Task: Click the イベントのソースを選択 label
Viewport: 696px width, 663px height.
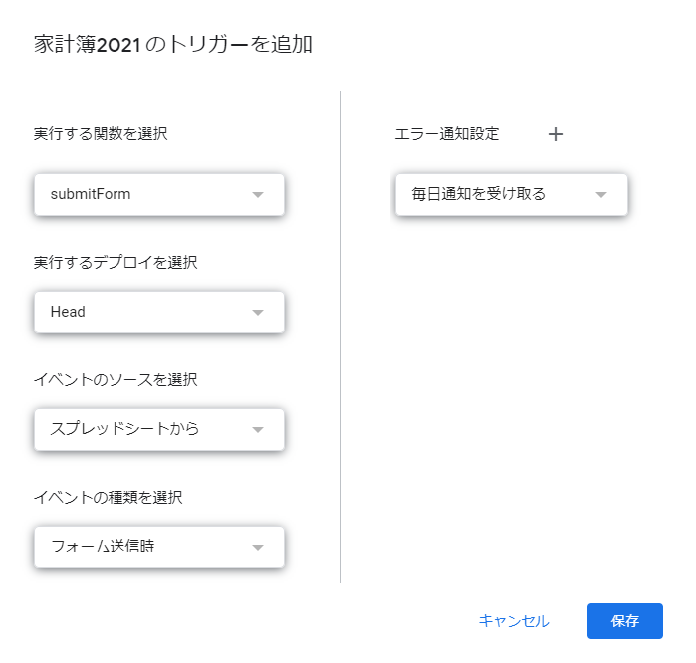Action: [116, 379]
